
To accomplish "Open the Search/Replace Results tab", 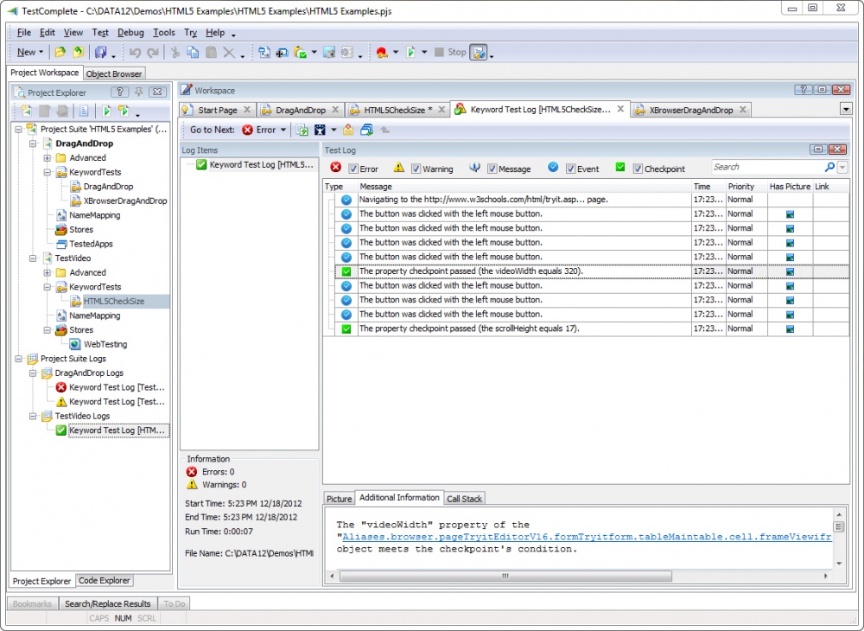I will [107, 604].
